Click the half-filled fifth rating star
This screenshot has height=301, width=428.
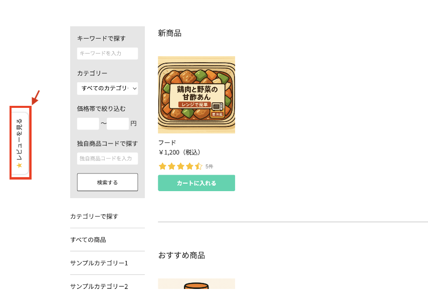tap(198, 167)
